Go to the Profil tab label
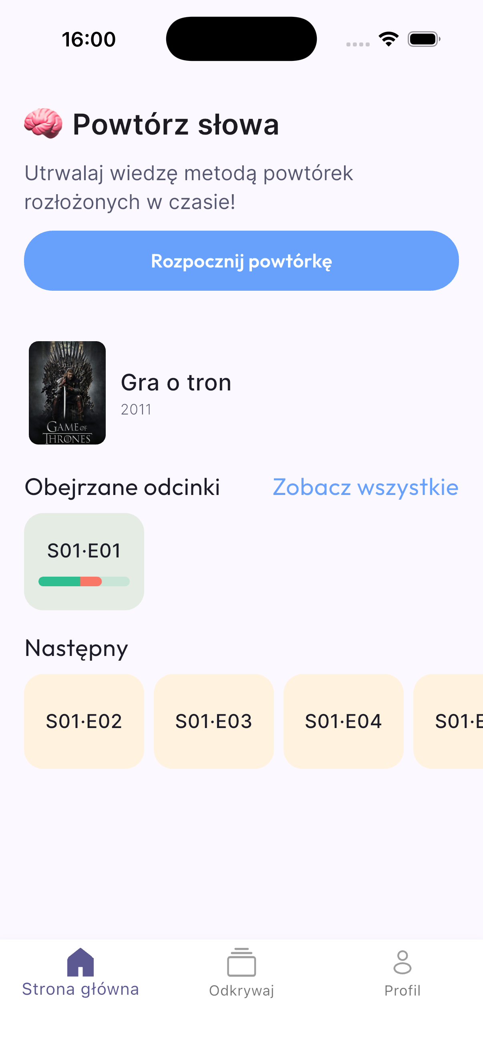The height and width of the screenshot is (1050, 483). coord(402,990)
